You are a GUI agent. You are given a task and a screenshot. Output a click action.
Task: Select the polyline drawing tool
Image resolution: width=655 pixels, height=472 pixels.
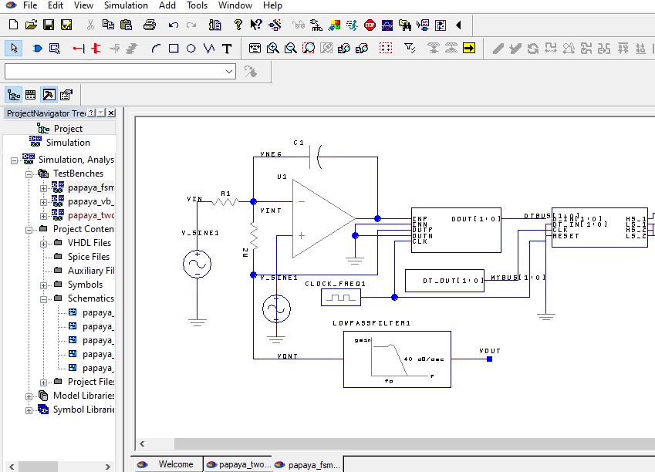[209, 49]
